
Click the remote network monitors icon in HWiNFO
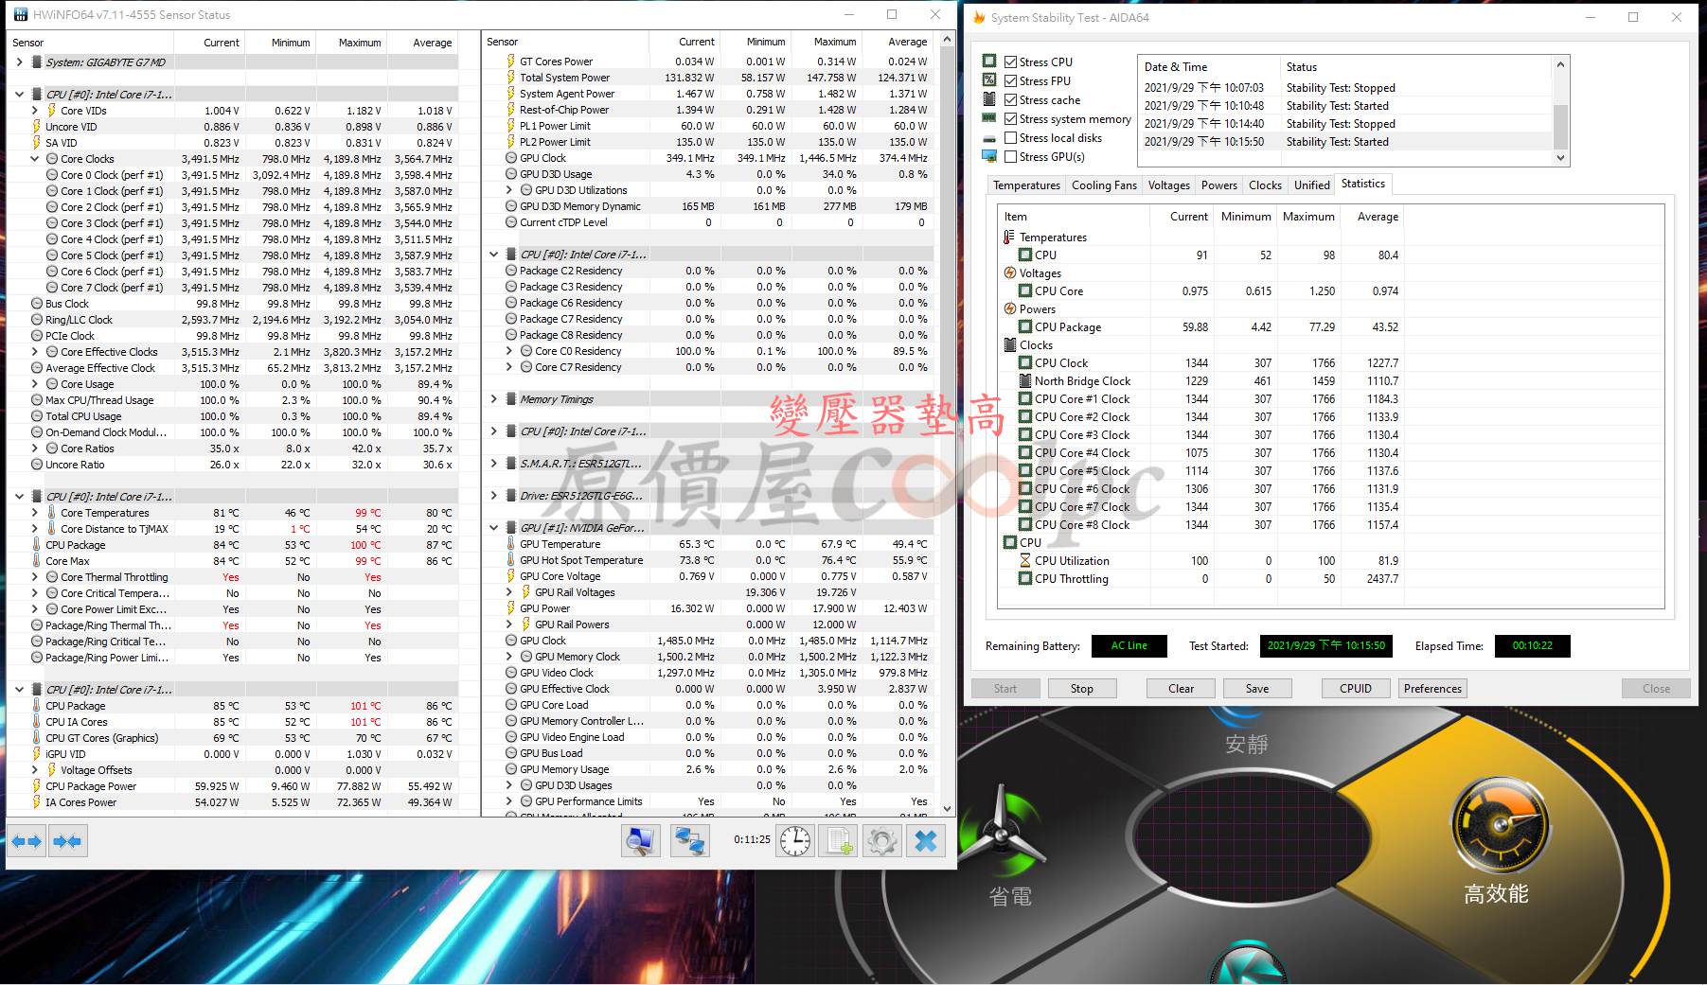[x=690, y=840]
